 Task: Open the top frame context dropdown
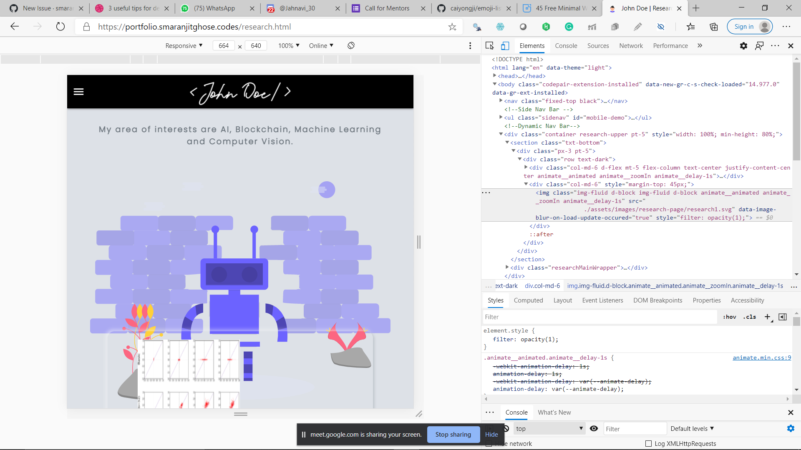549,428
